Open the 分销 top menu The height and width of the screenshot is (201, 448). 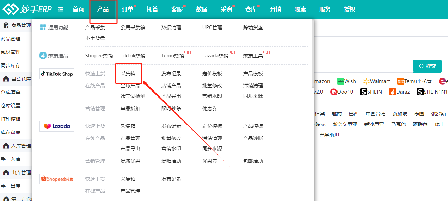point(276,10)
